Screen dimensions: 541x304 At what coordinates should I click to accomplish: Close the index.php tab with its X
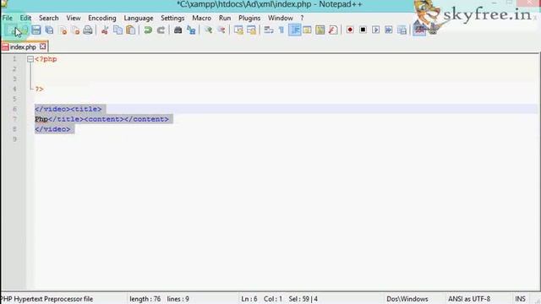coord(42,46)
